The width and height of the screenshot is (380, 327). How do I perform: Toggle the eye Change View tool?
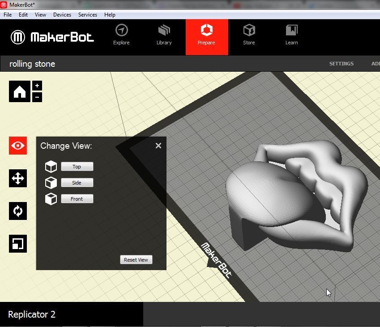coord(18,146)
